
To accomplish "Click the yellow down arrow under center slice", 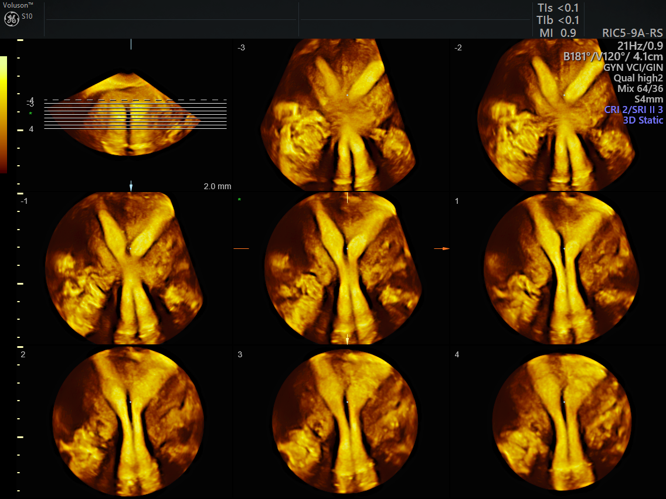I will click(348, 339).
